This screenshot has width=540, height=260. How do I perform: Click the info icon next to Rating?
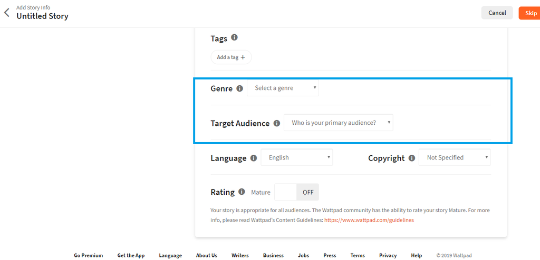coord(242,192)
